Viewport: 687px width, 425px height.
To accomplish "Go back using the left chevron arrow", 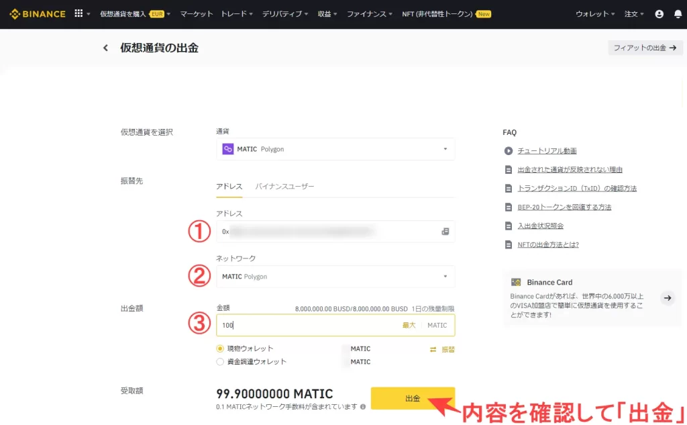I will coord(105,48).
